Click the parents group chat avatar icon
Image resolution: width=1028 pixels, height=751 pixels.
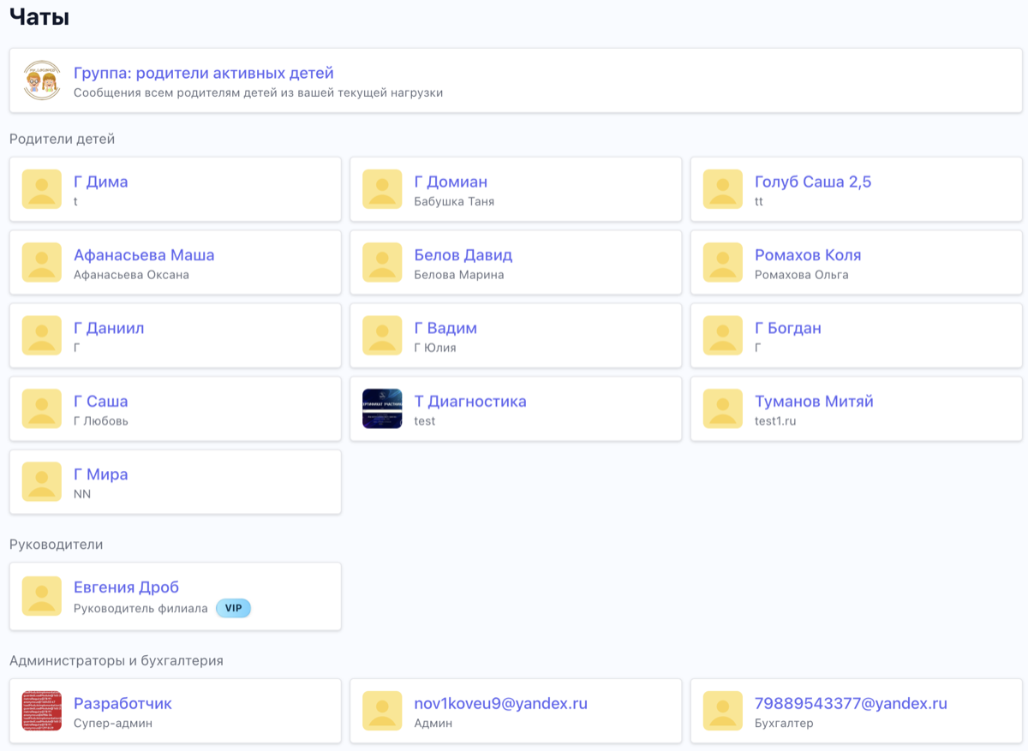[x=41, y=80]
